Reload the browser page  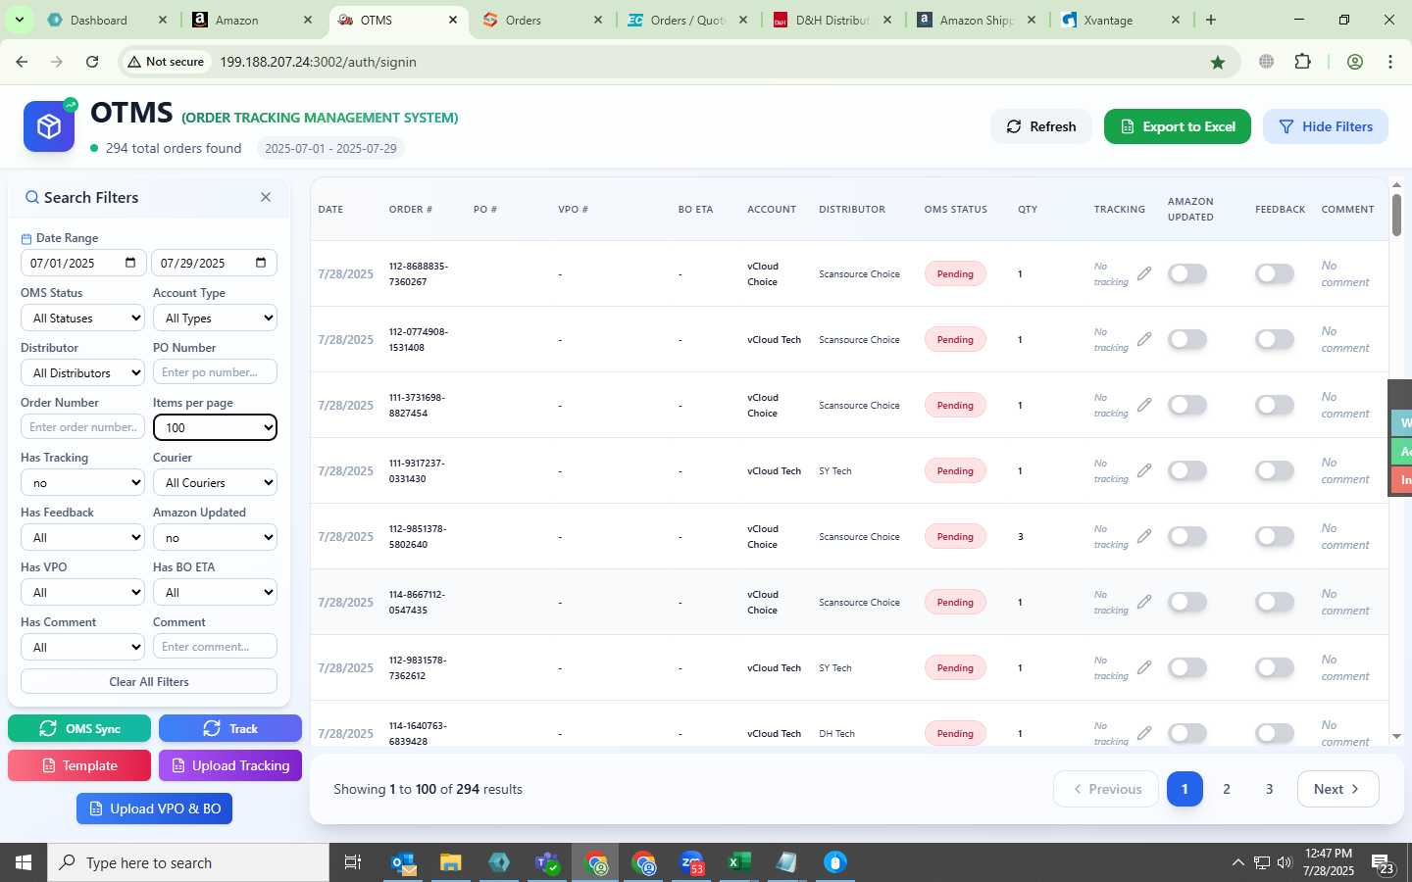click(x=92, y=62)
